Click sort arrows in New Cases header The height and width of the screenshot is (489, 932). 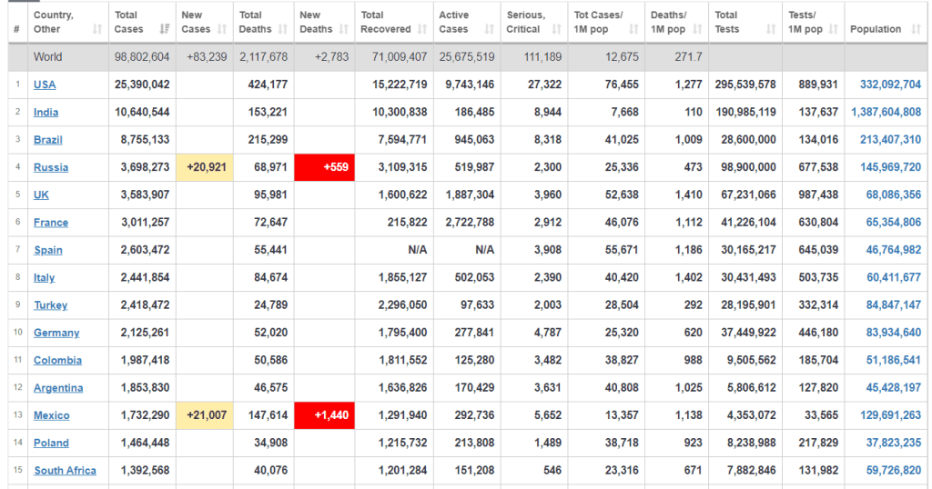click(x=222, y=29)
